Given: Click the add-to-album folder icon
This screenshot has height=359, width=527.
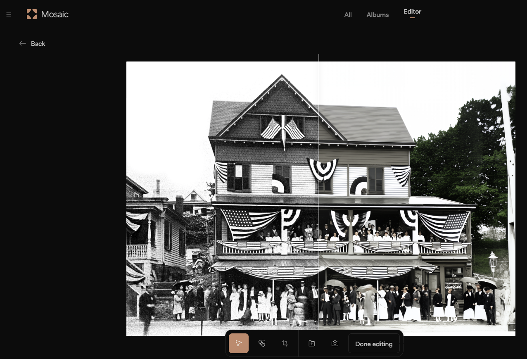Looking at the screenshot, I should [312, 343].
